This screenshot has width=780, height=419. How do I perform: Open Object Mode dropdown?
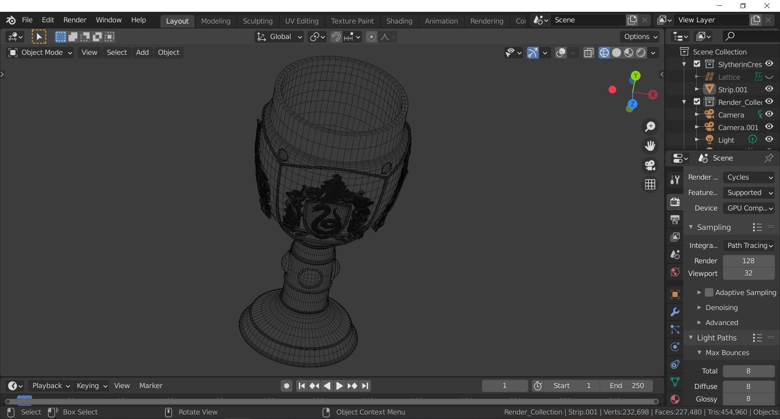tap(40, 53)
